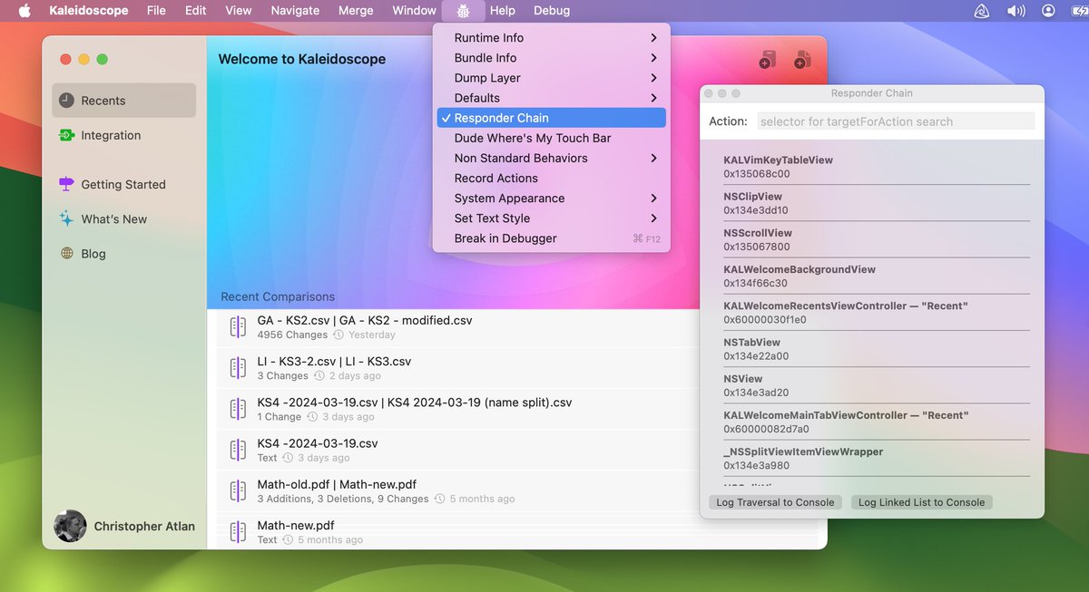Expand the Defaults submenu

pos(551,98)
